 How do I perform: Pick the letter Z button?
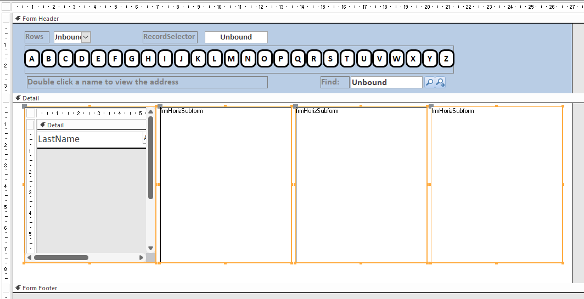[446, 59]
